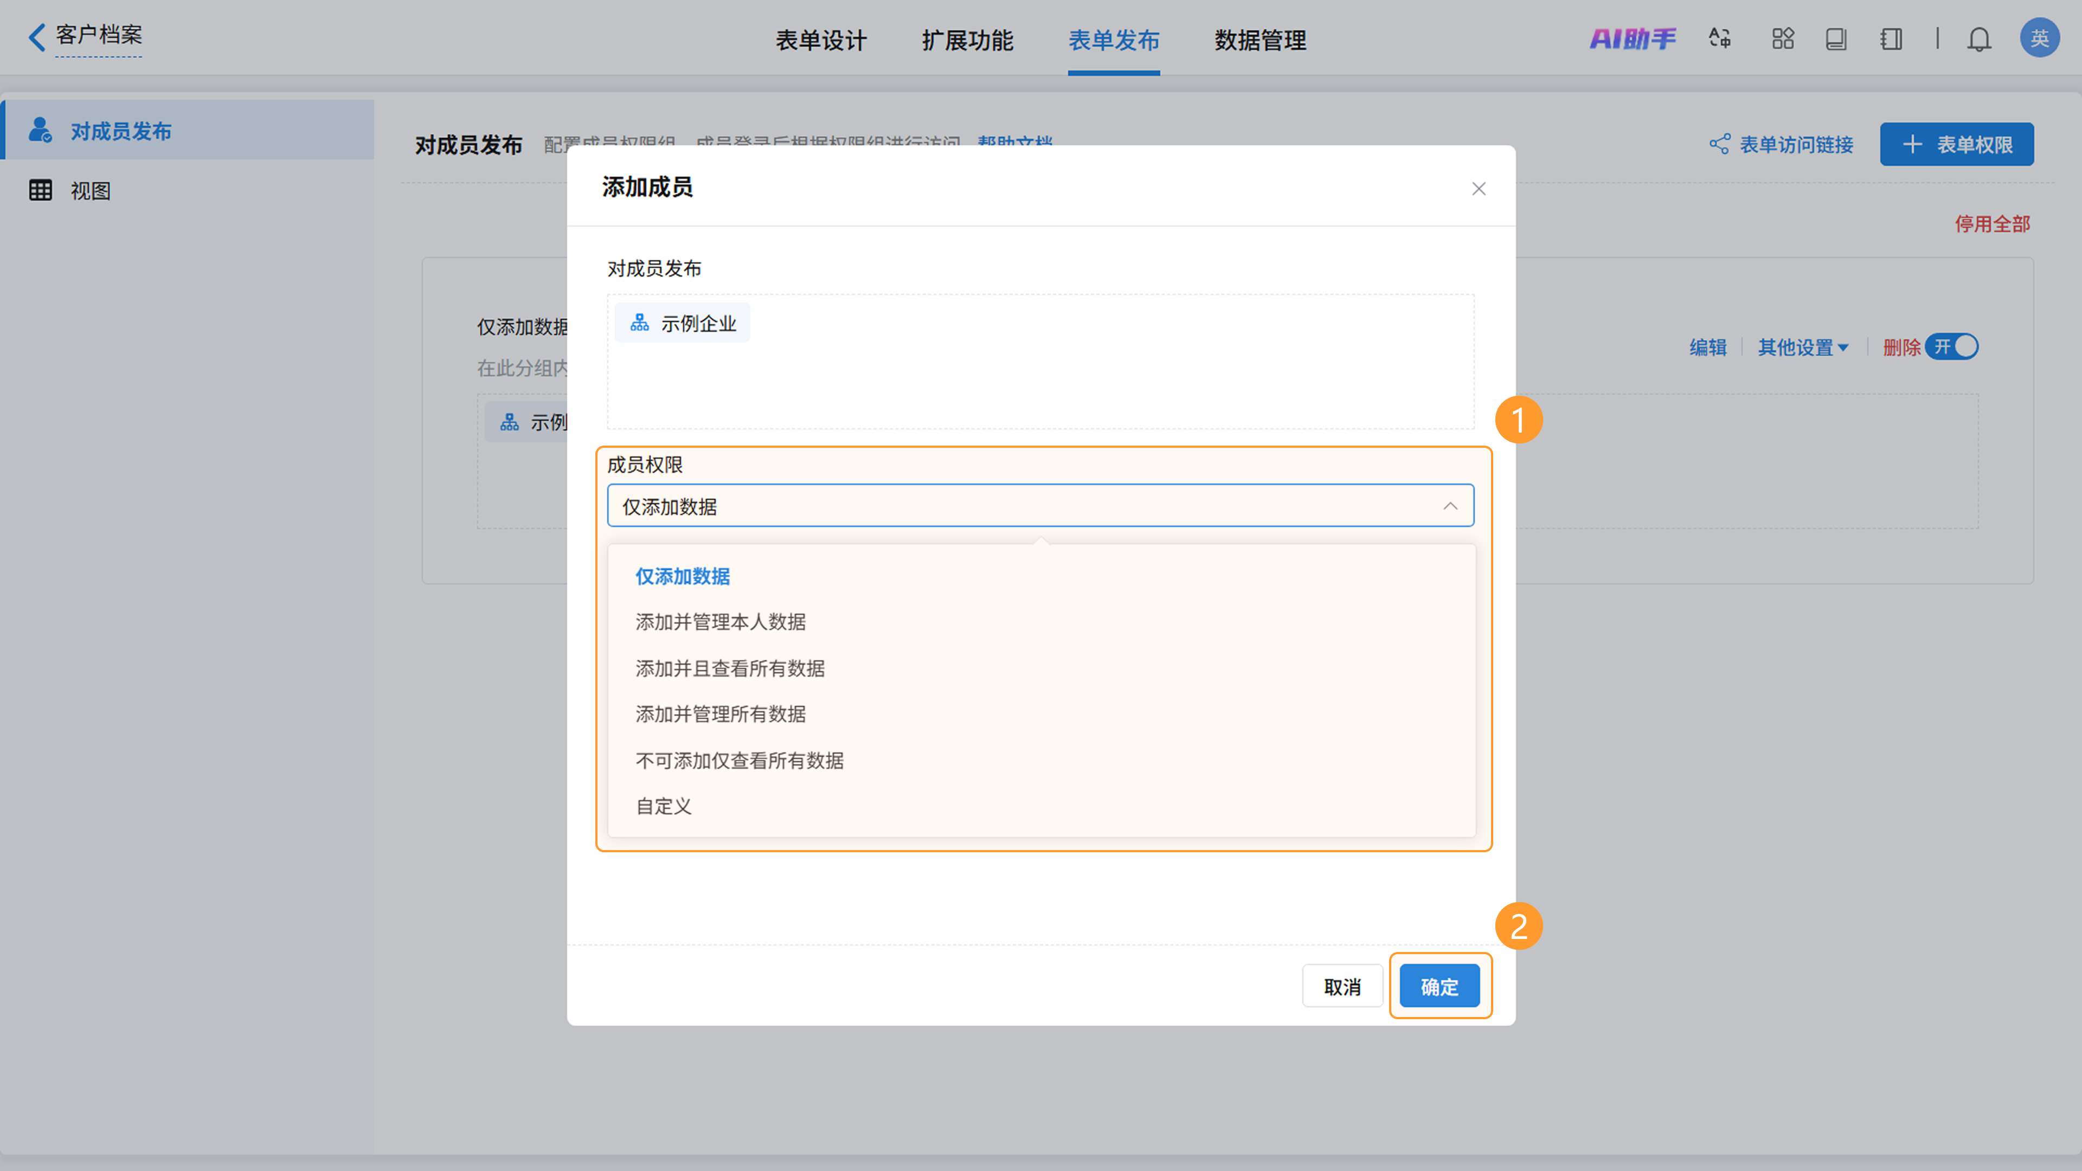Click the back arrow beside 客户档案
This screenshot has height=1171, width=2082.
click(36, 36)
